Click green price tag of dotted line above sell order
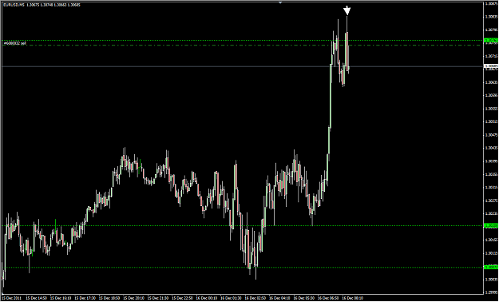This screenshot has height=302, width=499. click(x=490, y=40)
